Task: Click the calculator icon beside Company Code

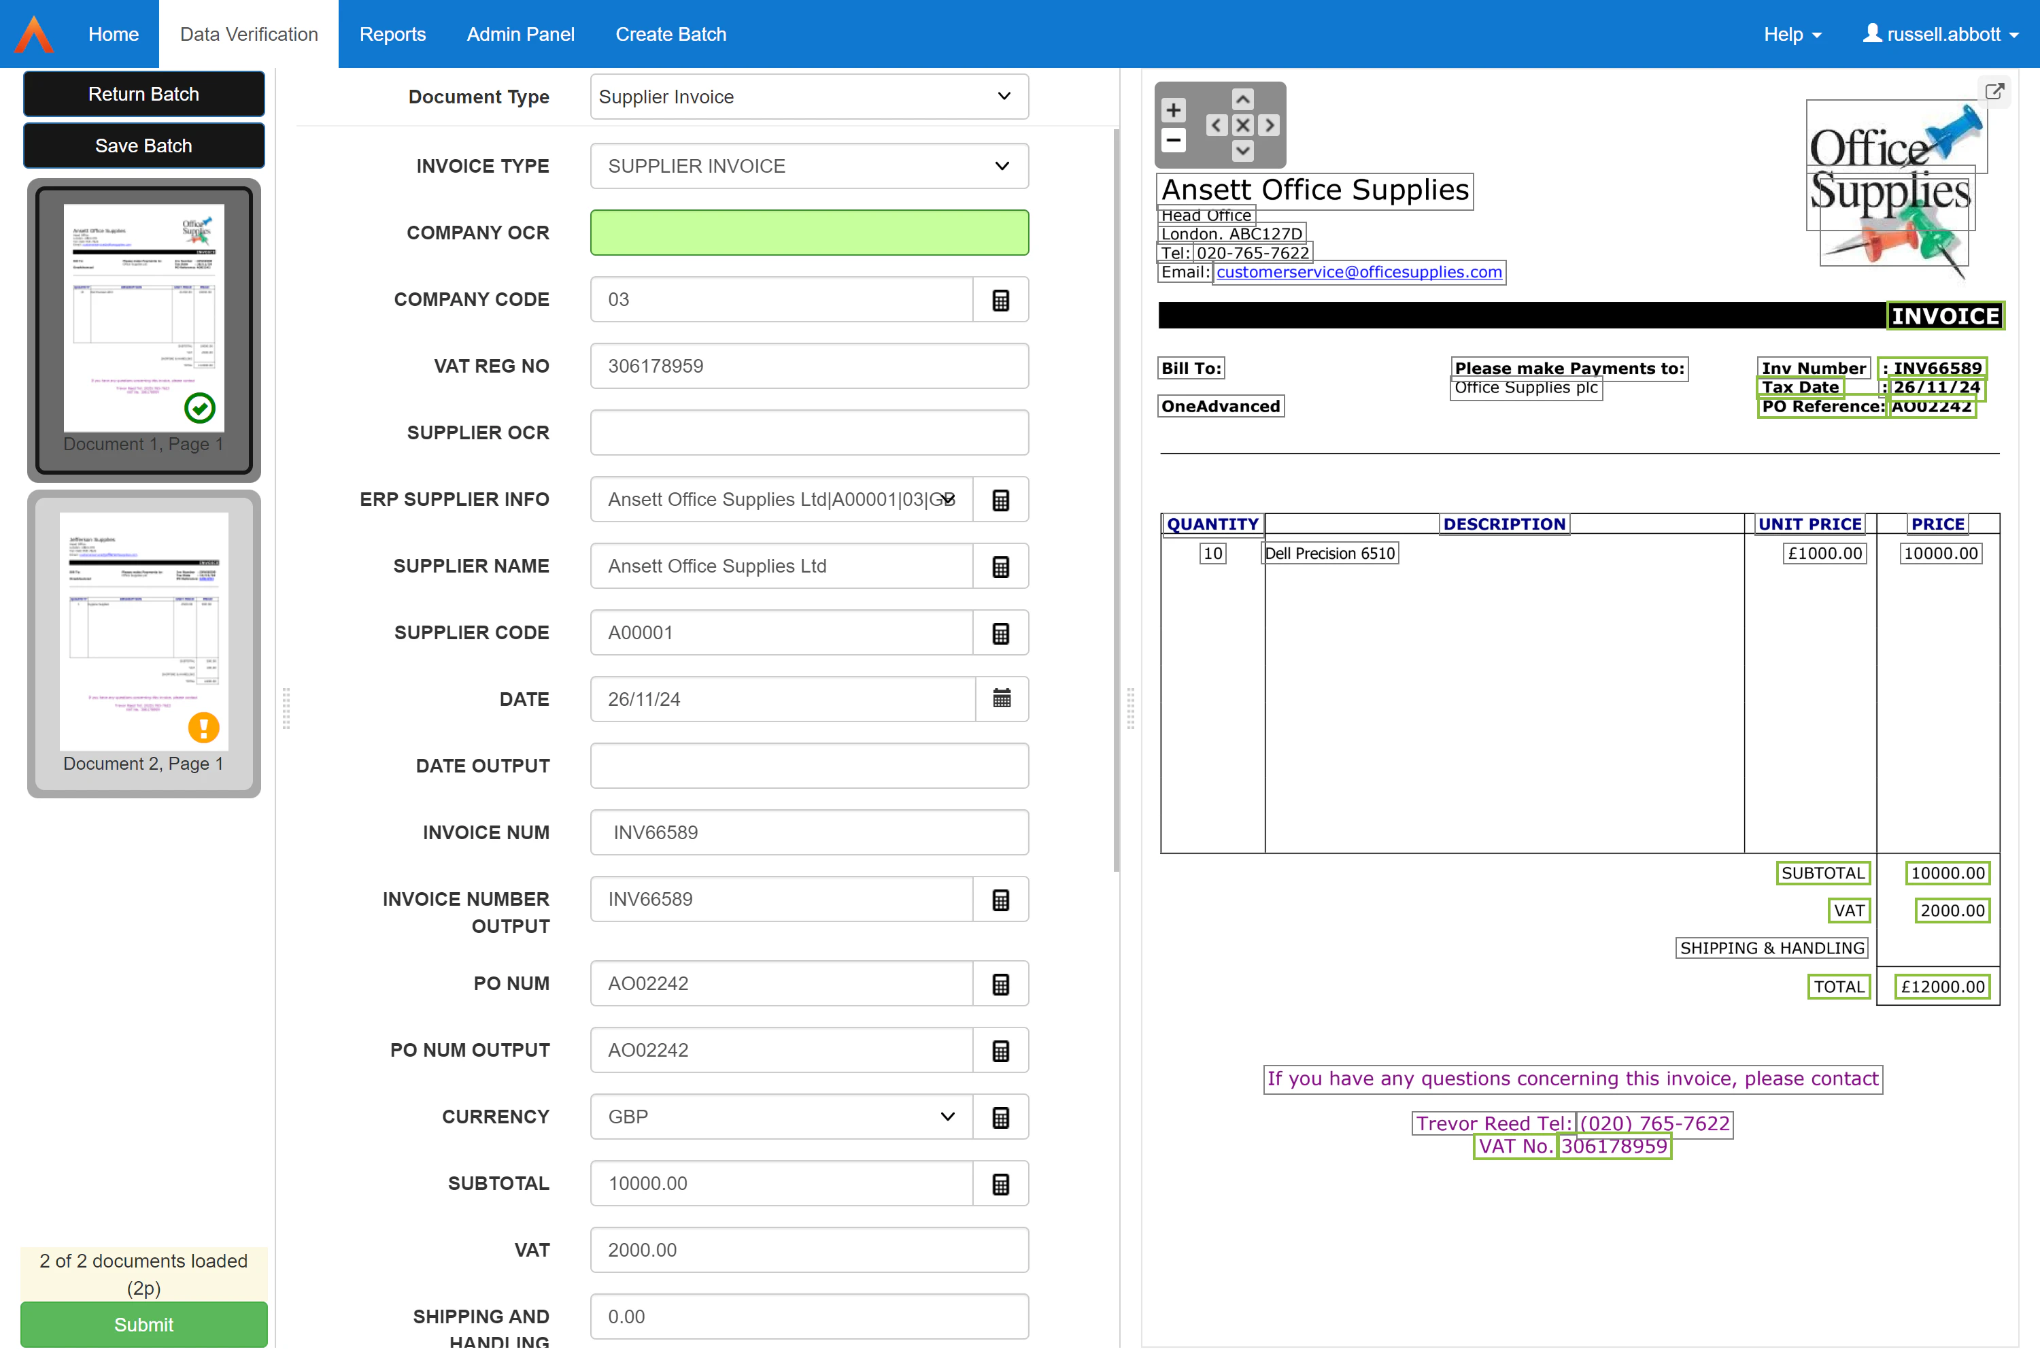Action: coord(1001,299)
